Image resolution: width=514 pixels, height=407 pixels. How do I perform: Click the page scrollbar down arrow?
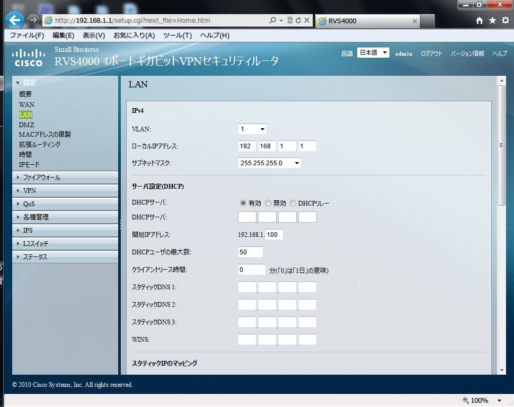(x=501, y=370)
